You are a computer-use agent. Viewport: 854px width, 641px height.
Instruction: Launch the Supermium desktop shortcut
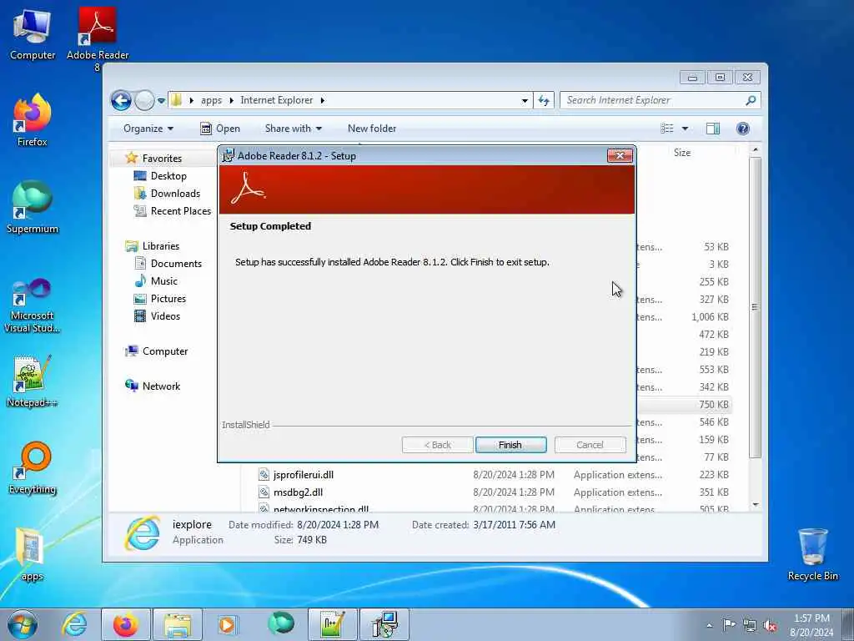(x=33, y=208)
